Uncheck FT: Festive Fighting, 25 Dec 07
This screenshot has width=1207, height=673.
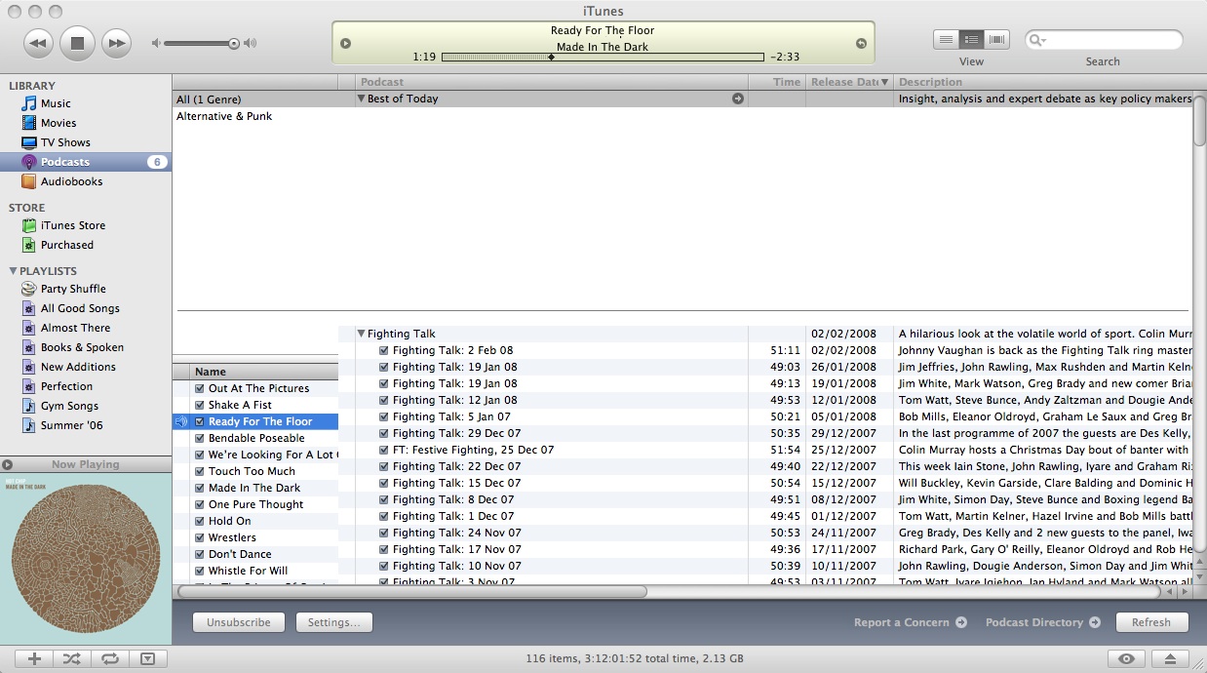(x=384, y=450)
